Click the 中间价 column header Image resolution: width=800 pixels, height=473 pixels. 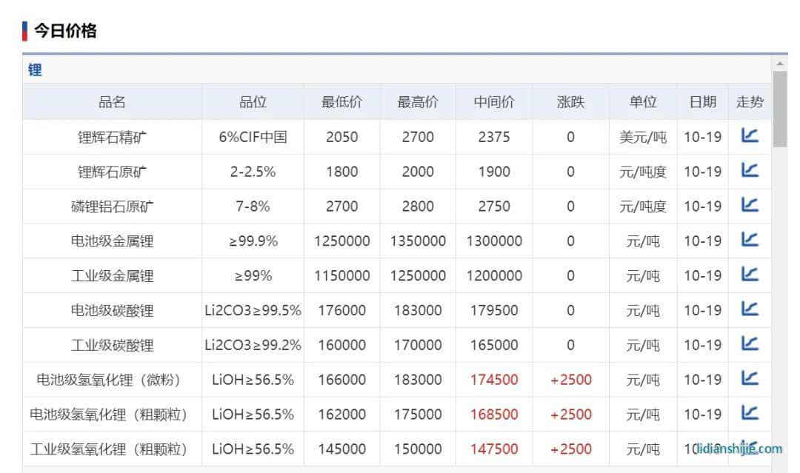pos(494,102)
